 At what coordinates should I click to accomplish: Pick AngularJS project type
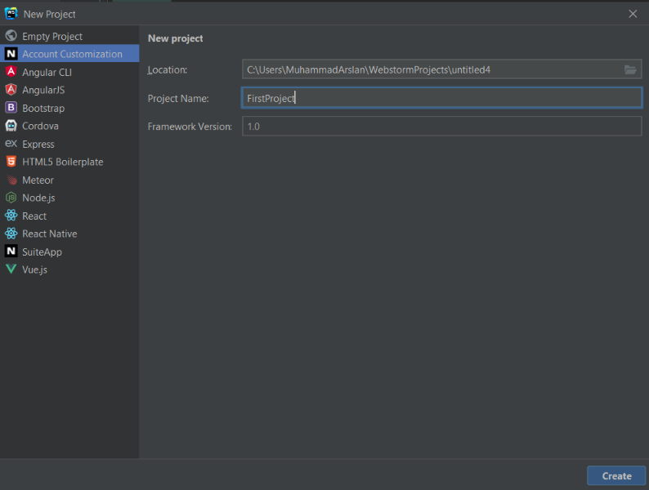[x=69, y=90]
